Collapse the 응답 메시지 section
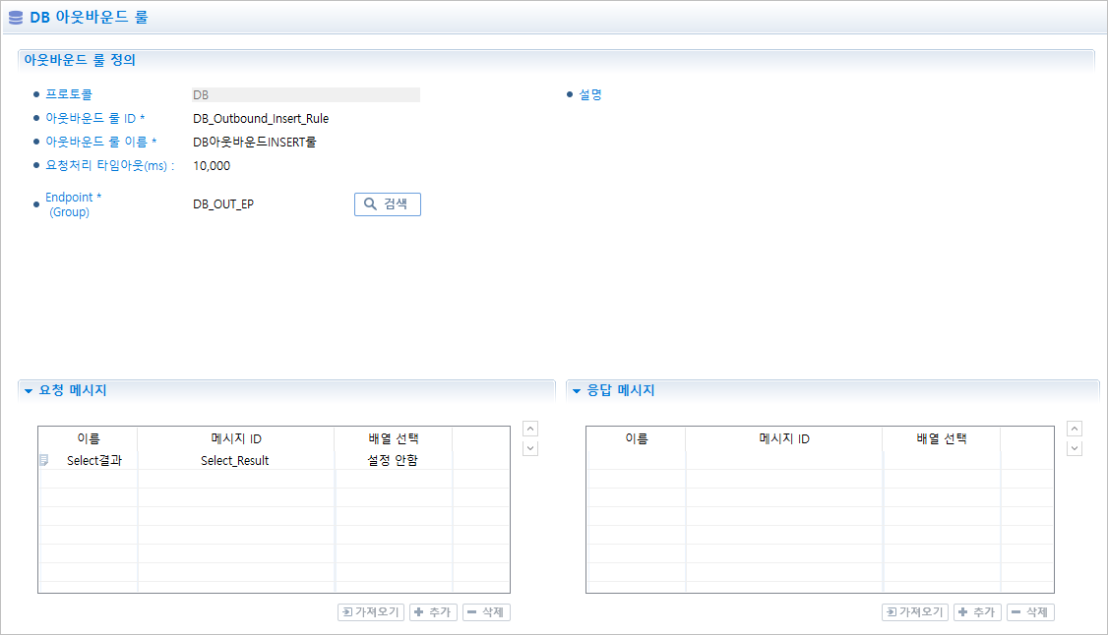This screenshot has width=1108, height=635. [x=577, y=391]
